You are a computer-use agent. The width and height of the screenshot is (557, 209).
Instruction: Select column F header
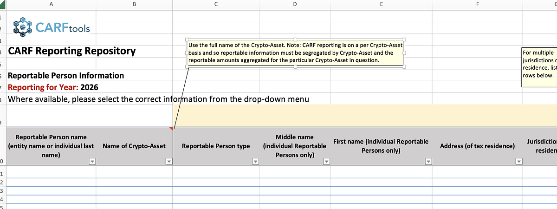click(477, 4)
